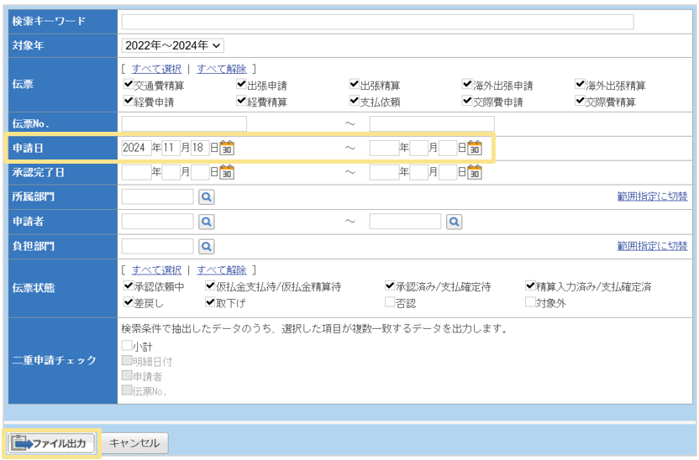Enable the 否認 status checkbox
Screen dimensions: 699x460
[x=390, y=302]
